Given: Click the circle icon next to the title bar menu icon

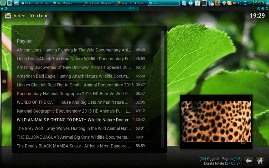Looking at the screenshot, I should tap(6, 8).
